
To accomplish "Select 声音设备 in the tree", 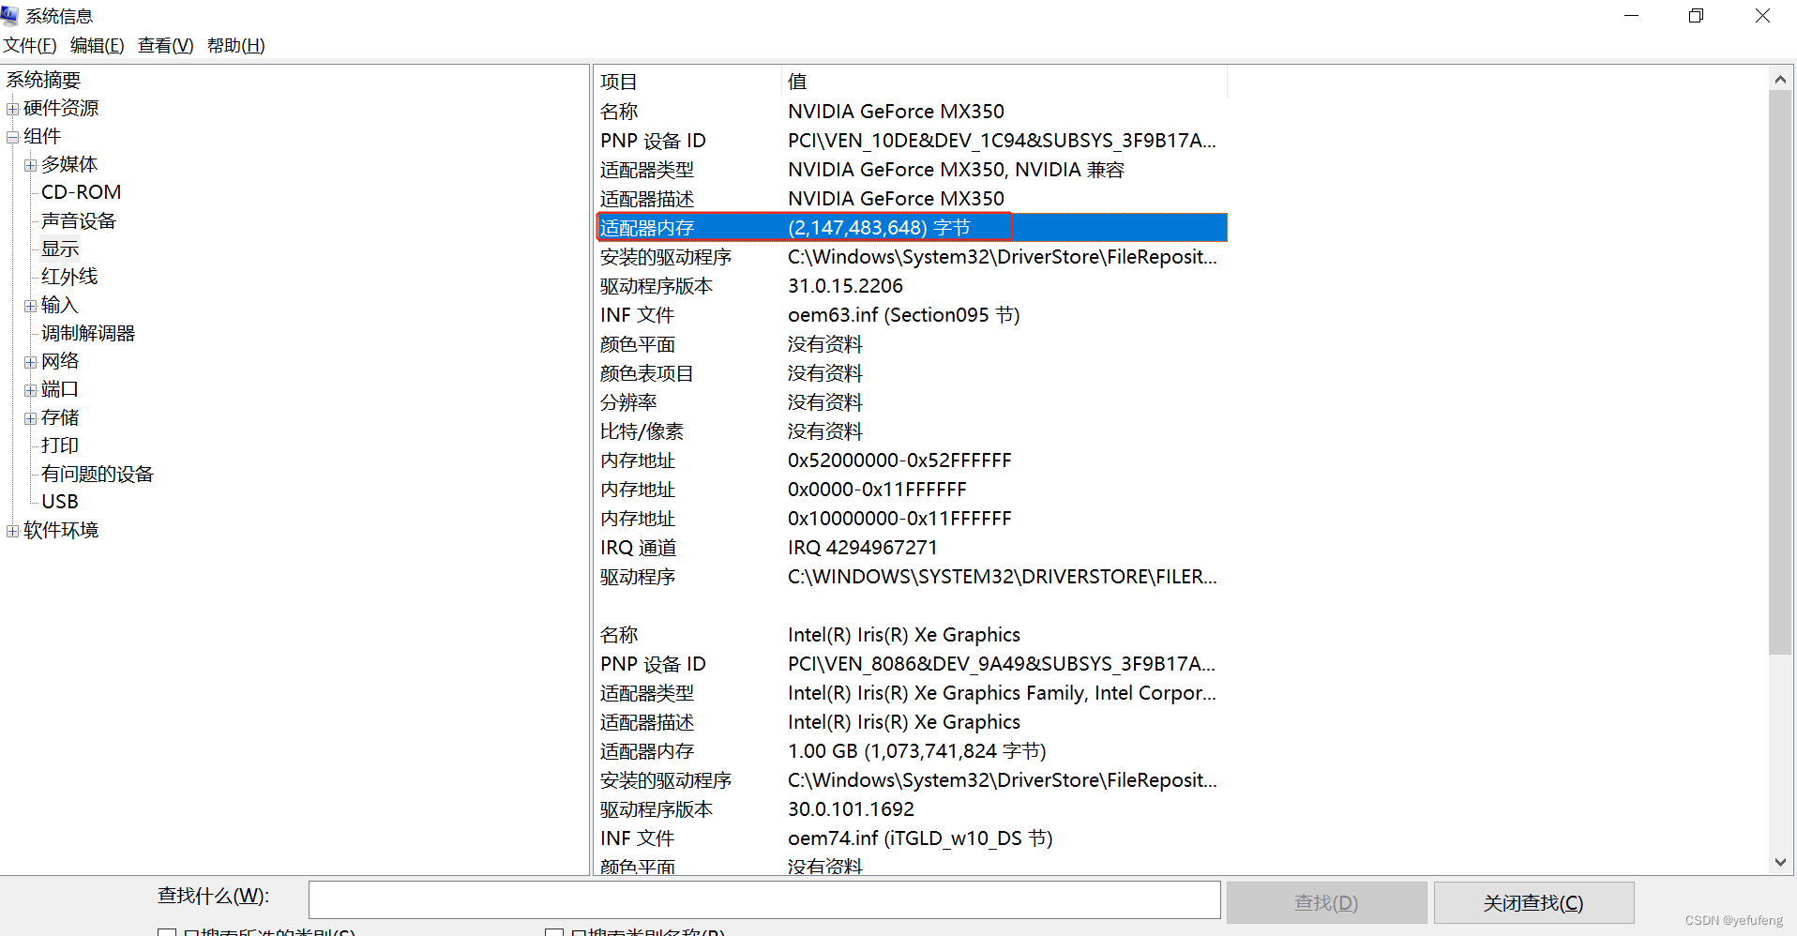I will tap(79, 220).
